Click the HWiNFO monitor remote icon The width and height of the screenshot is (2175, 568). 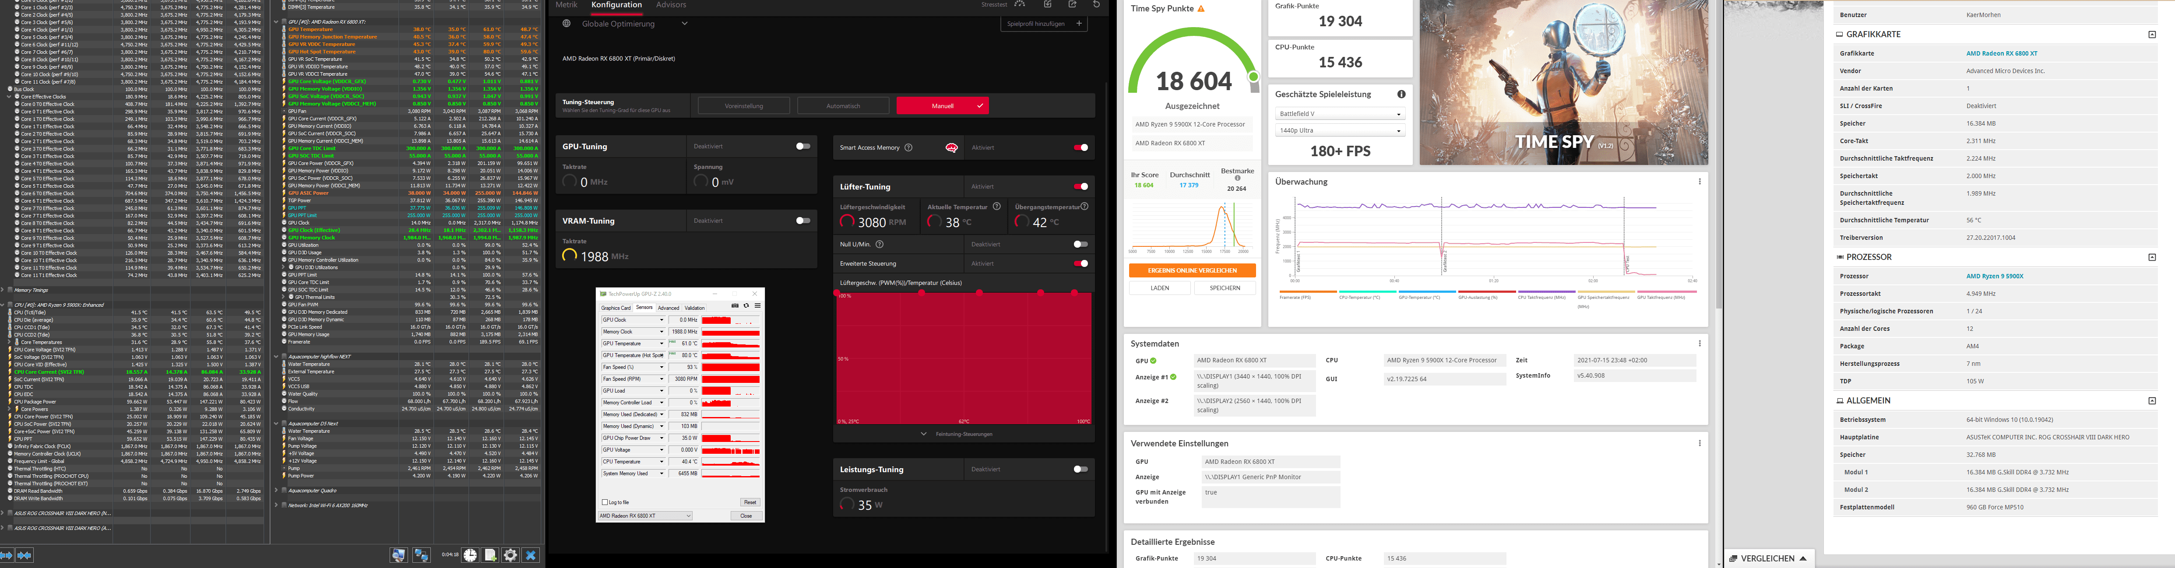tap(398, 555)
